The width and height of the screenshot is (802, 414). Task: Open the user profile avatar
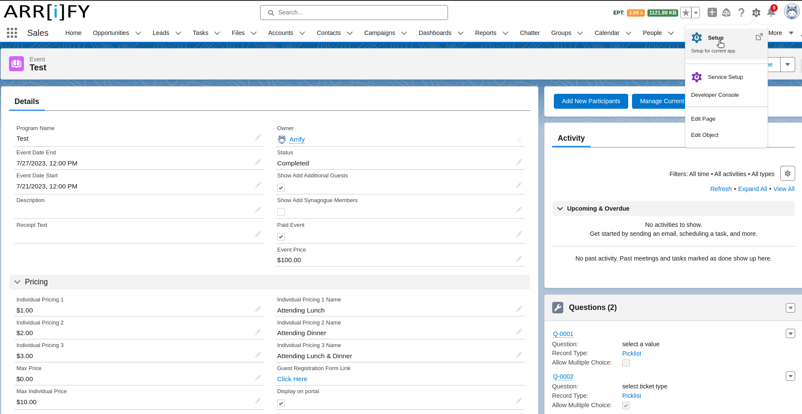point(792,12)
